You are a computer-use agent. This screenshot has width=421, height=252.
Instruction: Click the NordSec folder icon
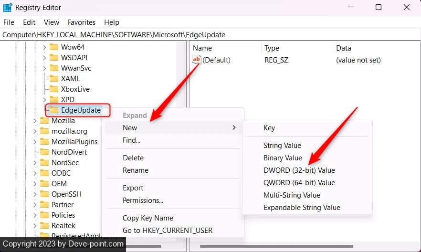click(44, 163)
